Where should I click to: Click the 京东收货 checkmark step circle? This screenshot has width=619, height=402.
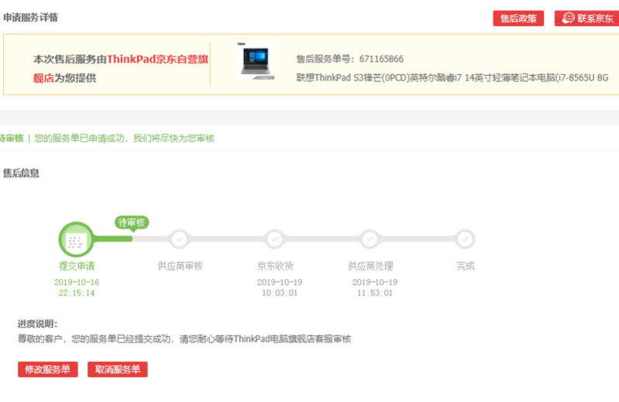point(275,239)
